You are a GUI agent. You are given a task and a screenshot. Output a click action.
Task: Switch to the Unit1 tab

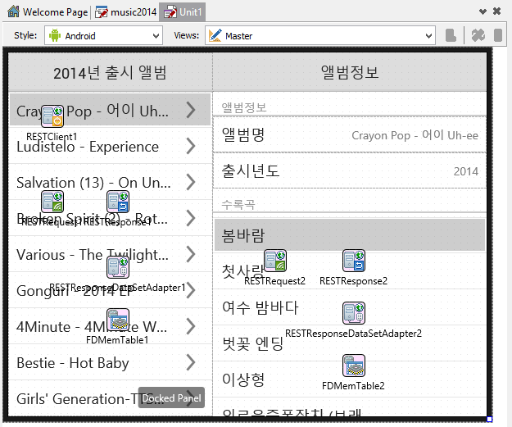(x=183, y=12)
